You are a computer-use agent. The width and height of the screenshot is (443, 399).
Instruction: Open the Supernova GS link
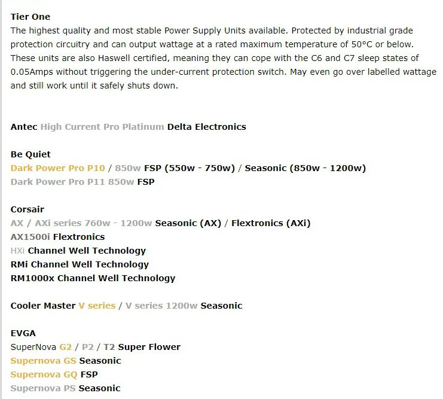(43, 361)
